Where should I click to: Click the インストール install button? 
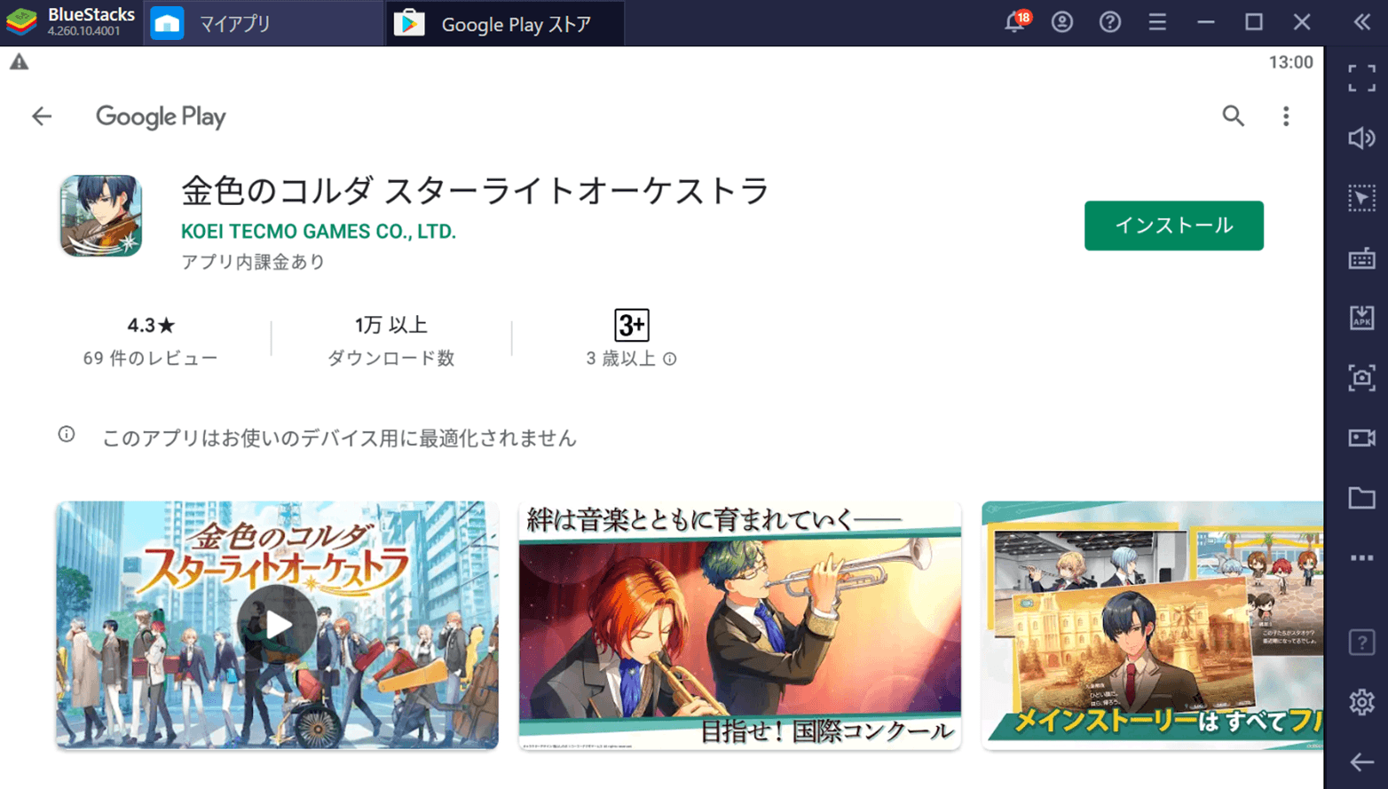click(1173, 225)
